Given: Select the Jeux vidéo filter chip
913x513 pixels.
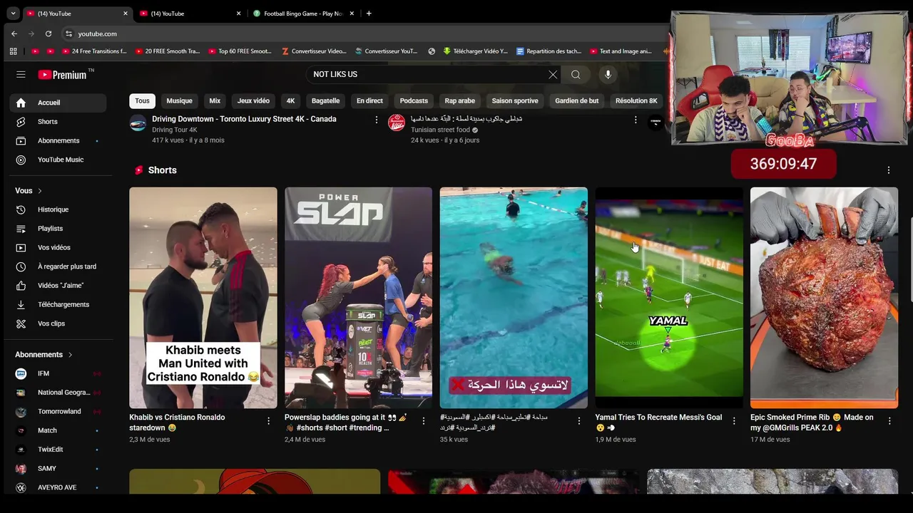Looking at the screenshot, I should [253, 101].
